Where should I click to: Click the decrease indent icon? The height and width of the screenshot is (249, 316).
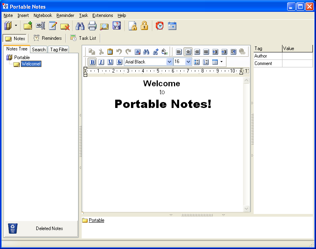click(x=224, y=52)
